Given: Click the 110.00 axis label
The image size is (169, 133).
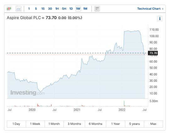Looking at the screenshot, I should pos(154,30).
